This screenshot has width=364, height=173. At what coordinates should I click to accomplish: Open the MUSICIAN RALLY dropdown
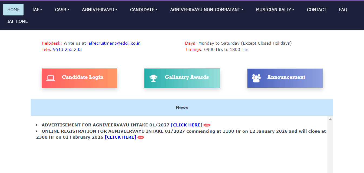pyautogui.click(x=275, y=9)
